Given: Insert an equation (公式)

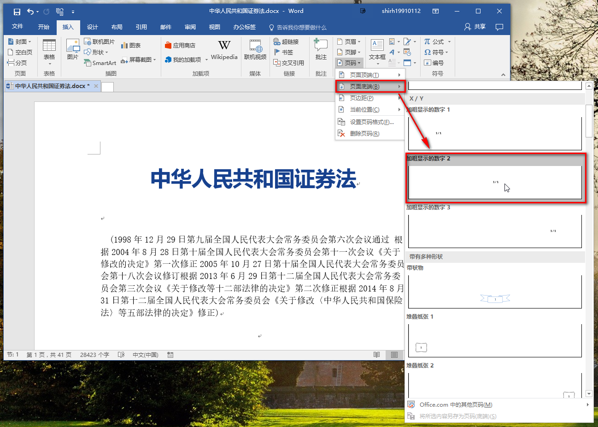Looking at the screenshot, I should tap(438, 42).
